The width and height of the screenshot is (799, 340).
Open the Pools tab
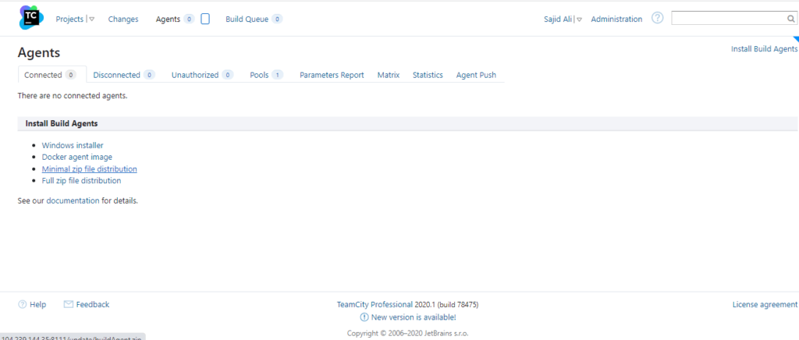tap(267, 75)
